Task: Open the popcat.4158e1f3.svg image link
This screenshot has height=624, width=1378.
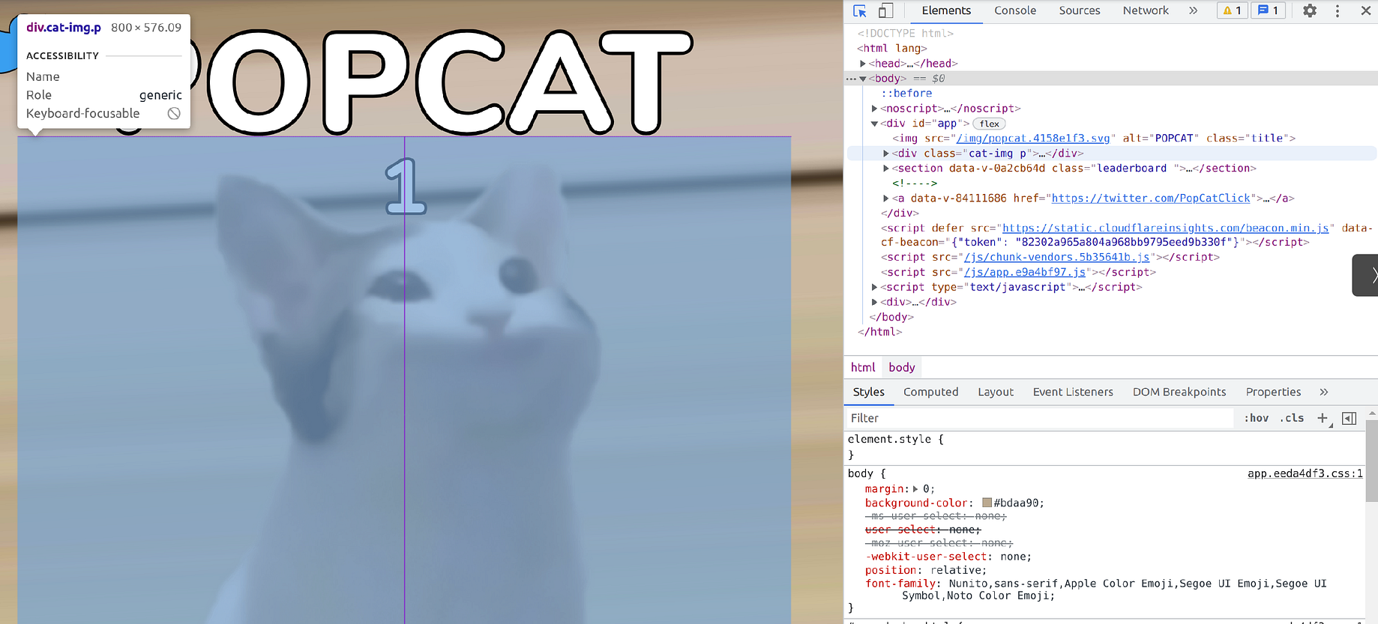Action: [x=1032, y=138]
